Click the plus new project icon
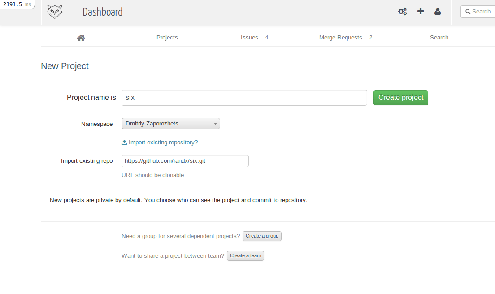This screenshot has height=294, width=495. click(421, 12)
